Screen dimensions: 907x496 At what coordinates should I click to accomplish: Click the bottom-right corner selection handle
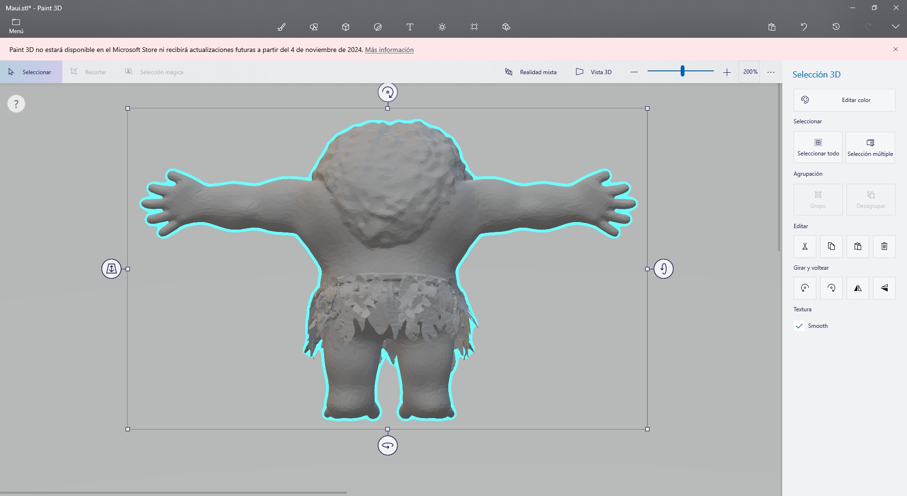(647, 429)
